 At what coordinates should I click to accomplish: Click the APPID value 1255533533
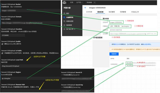coord(114,64)
